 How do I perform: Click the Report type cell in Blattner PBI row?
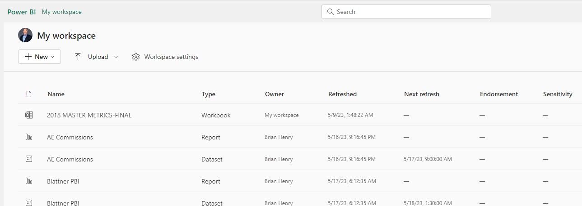211,181
